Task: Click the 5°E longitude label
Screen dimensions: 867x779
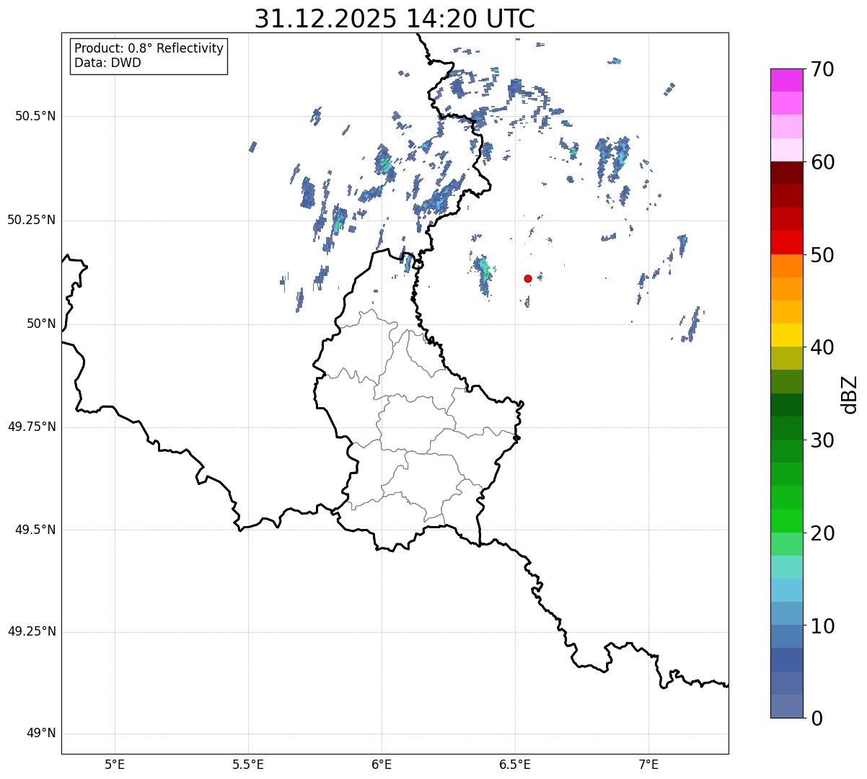Action: click(x=115, y=765)
